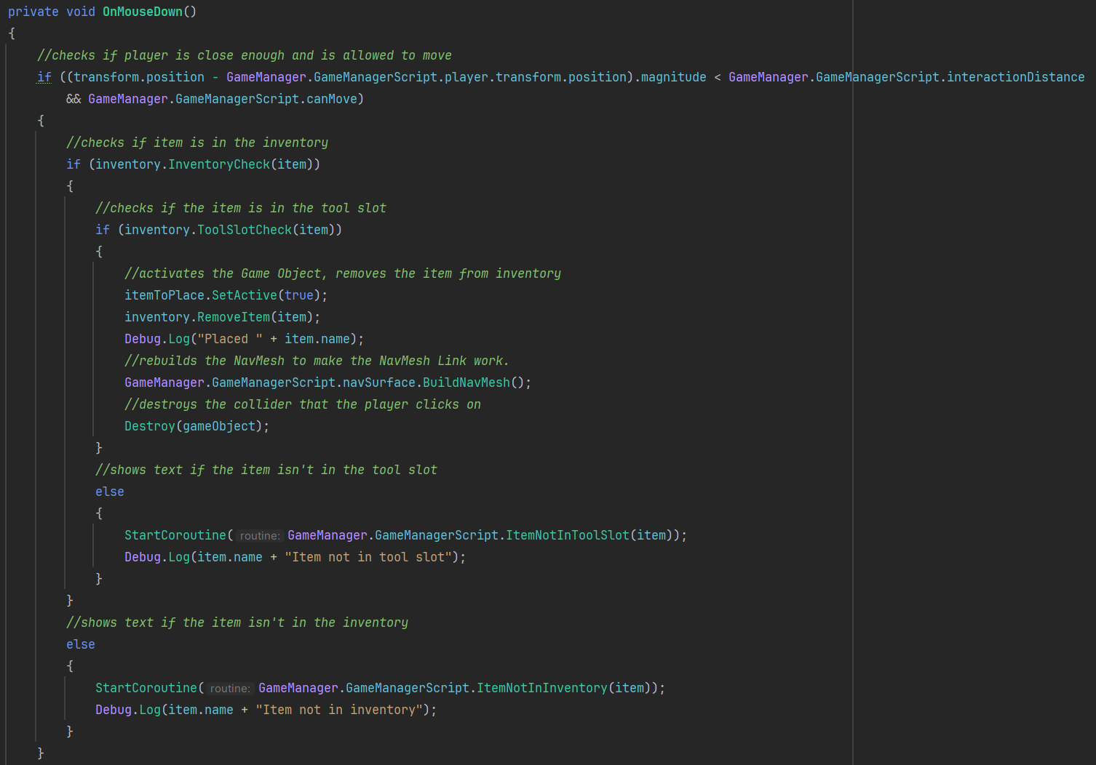This screenshot has height=765, width=1096.
Task: Click the 'routine:' hint before ItemNotInToolSlot
Action: (x=260, y=536)
